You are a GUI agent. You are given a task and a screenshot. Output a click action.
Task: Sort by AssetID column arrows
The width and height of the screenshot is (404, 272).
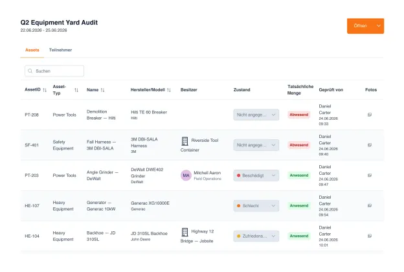(45, 90)
